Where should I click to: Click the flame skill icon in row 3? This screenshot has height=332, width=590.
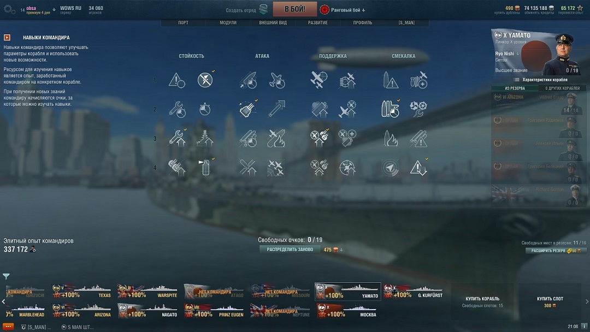[390, 138]
